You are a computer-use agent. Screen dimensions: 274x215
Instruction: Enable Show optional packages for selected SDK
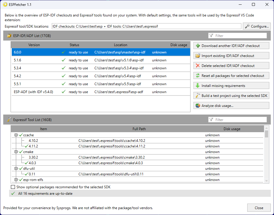coord(13,187)
